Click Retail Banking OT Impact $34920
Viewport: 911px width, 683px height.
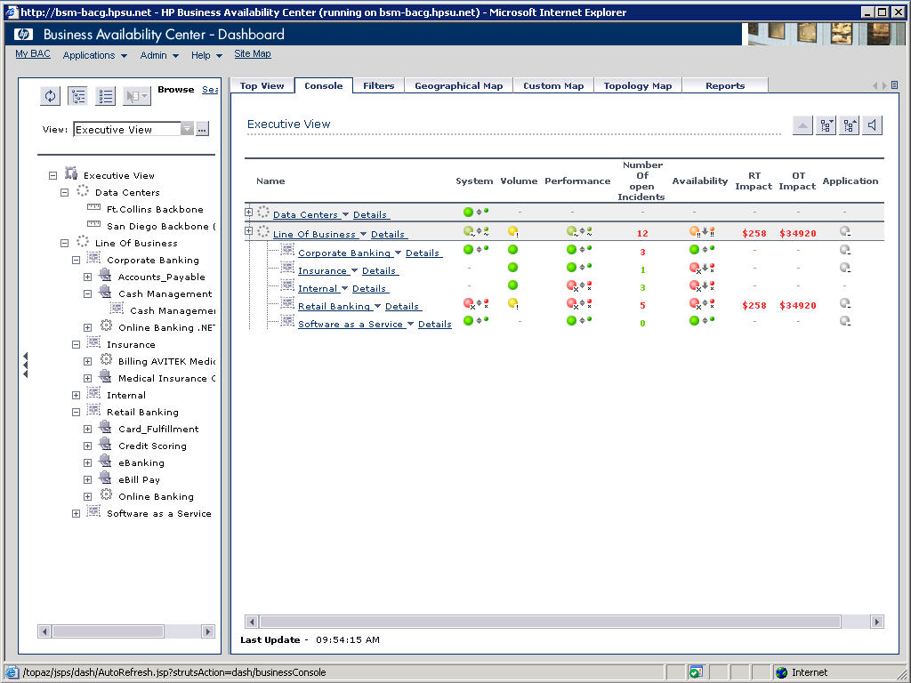pyautogui.click(x=798, y=306)
